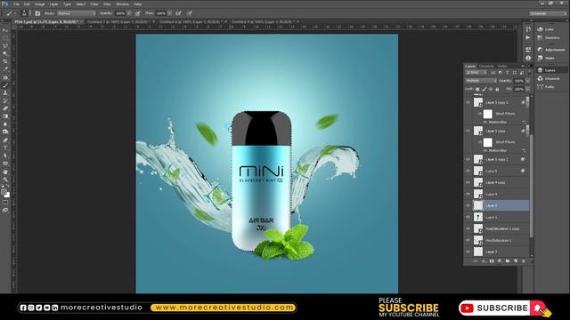570x320 pixels.
Task: Select the Pen tool
Action: [x=5, y=140]
